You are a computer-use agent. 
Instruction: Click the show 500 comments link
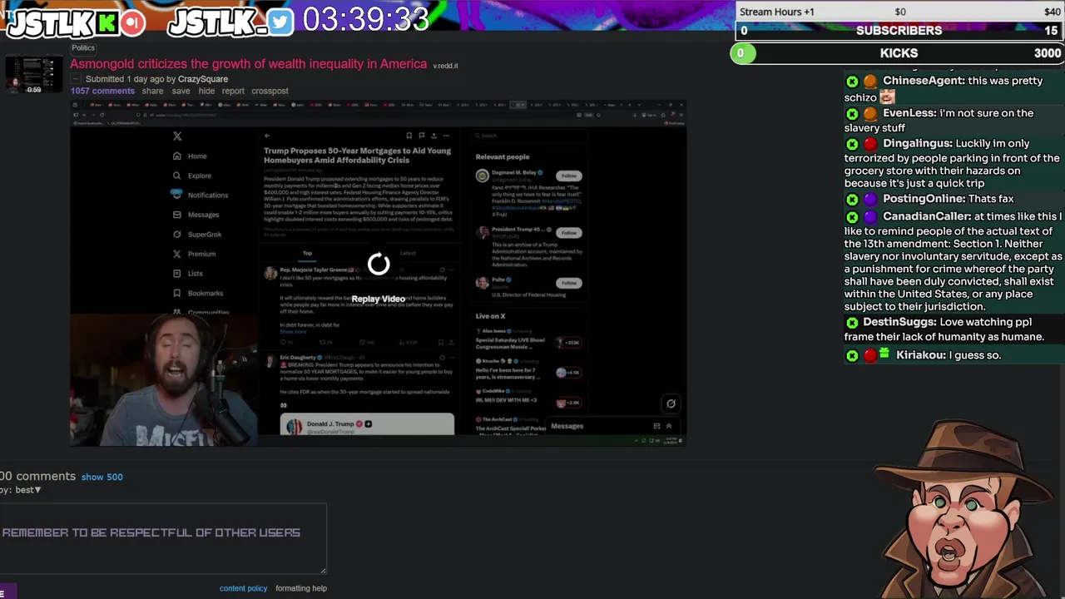point(102,477)
